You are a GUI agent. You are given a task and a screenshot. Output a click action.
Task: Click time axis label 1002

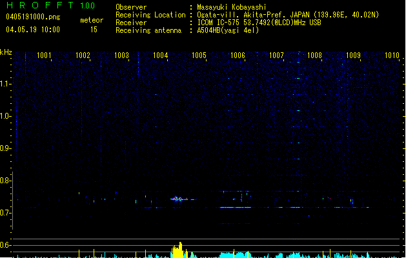[x=83, y=55]
